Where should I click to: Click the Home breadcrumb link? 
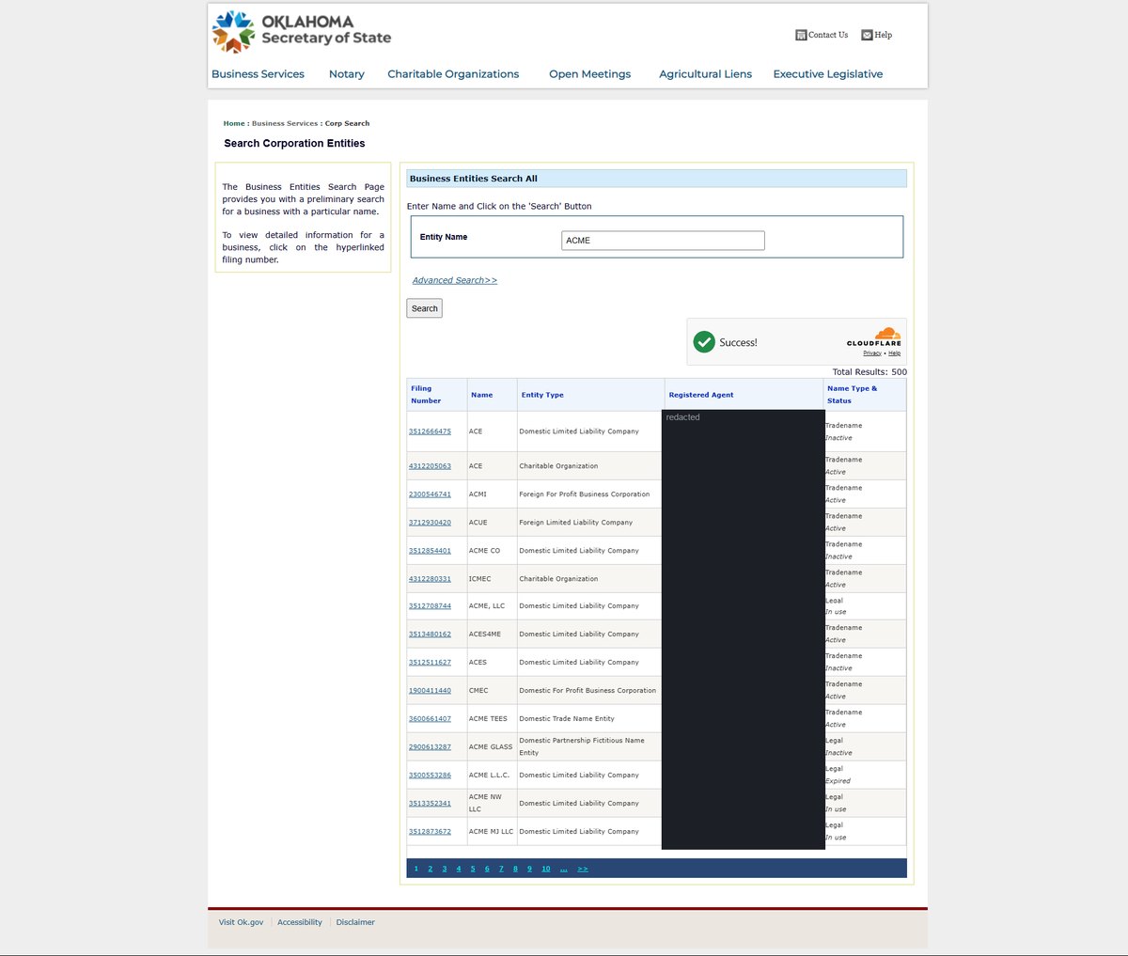point(234,123)
